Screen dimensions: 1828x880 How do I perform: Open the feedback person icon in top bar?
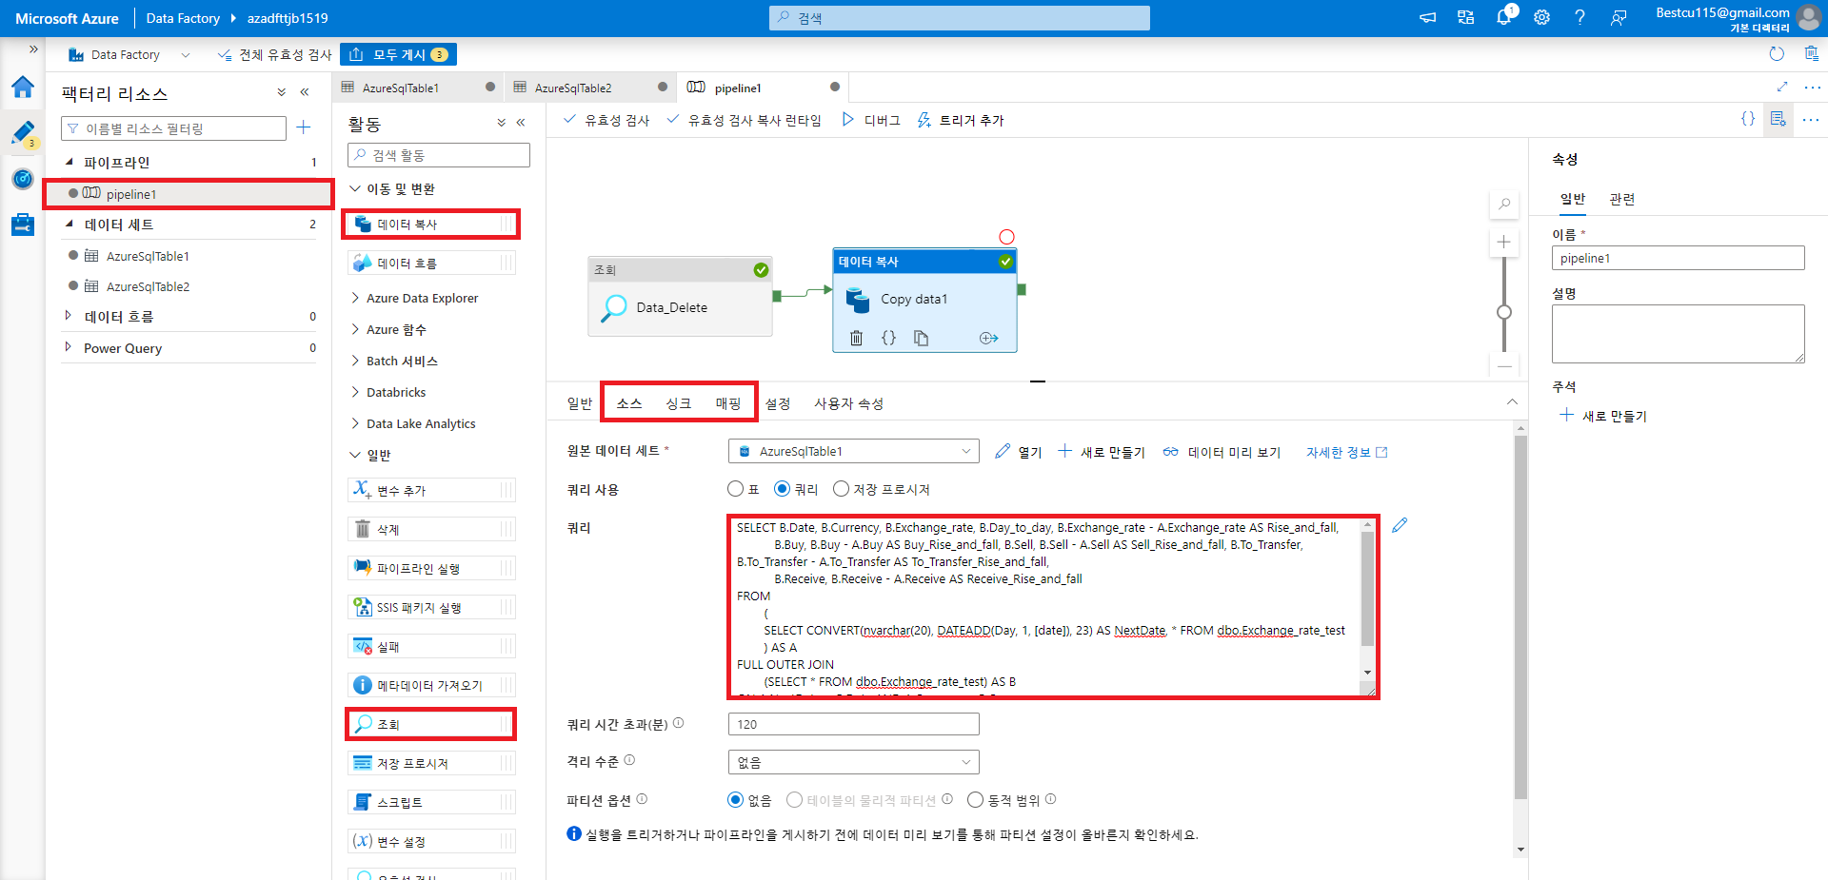1618,17
